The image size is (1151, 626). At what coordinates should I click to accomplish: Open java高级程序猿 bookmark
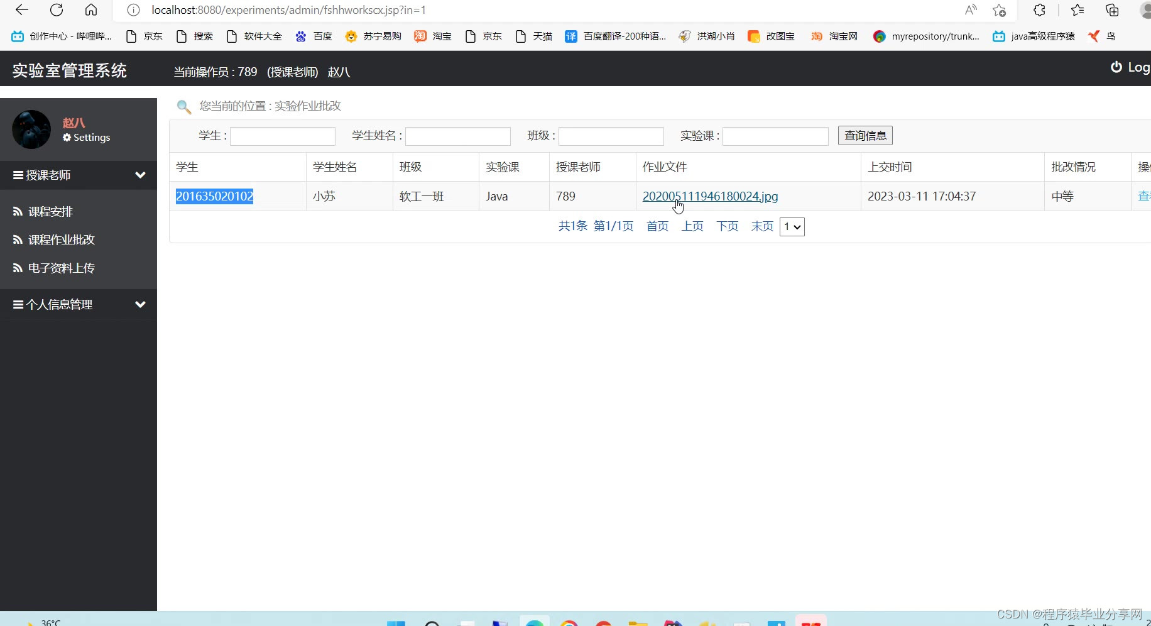[1034, 36]
